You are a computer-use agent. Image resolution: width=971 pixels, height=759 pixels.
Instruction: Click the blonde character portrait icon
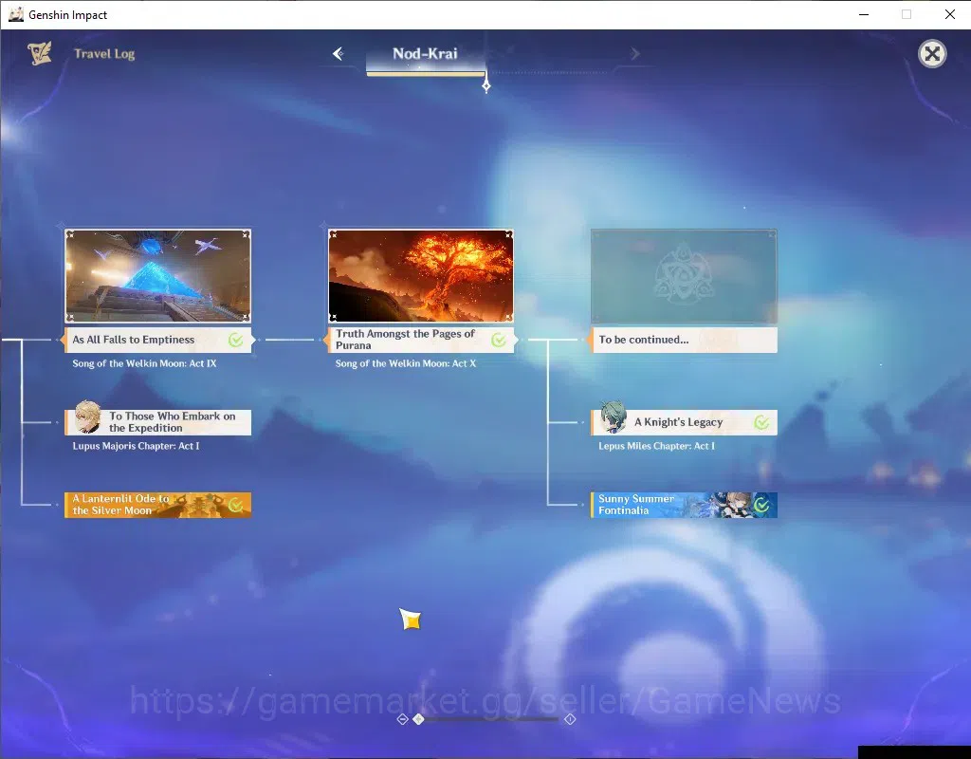(x=87, y=417)
